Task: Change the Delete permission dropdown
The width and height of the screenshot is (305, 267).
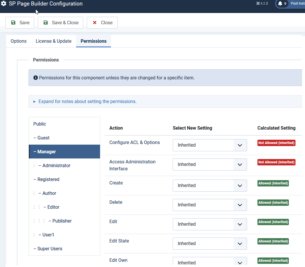Action: 210,205
